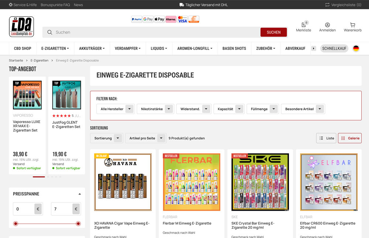Image resolution: width=369 pixels, height=238 pixels.
Task: Open the News link
Action: (x=78, y=5)
